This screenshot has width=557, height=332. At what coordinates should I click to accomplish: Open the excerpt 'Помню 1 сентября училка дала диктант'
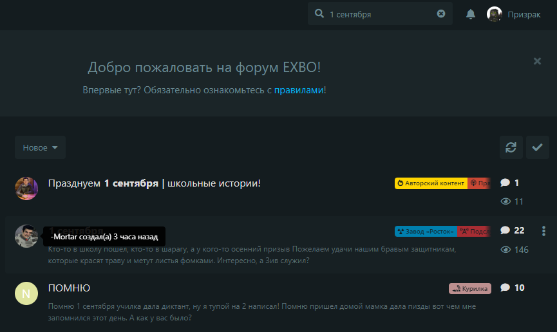pyautogui.click(x=262, y=312)
